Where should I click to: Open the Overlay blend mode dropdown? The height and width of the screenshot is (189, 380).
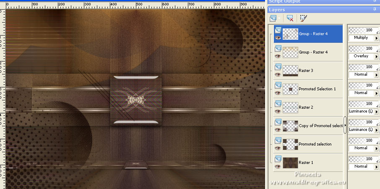[377, 56]
